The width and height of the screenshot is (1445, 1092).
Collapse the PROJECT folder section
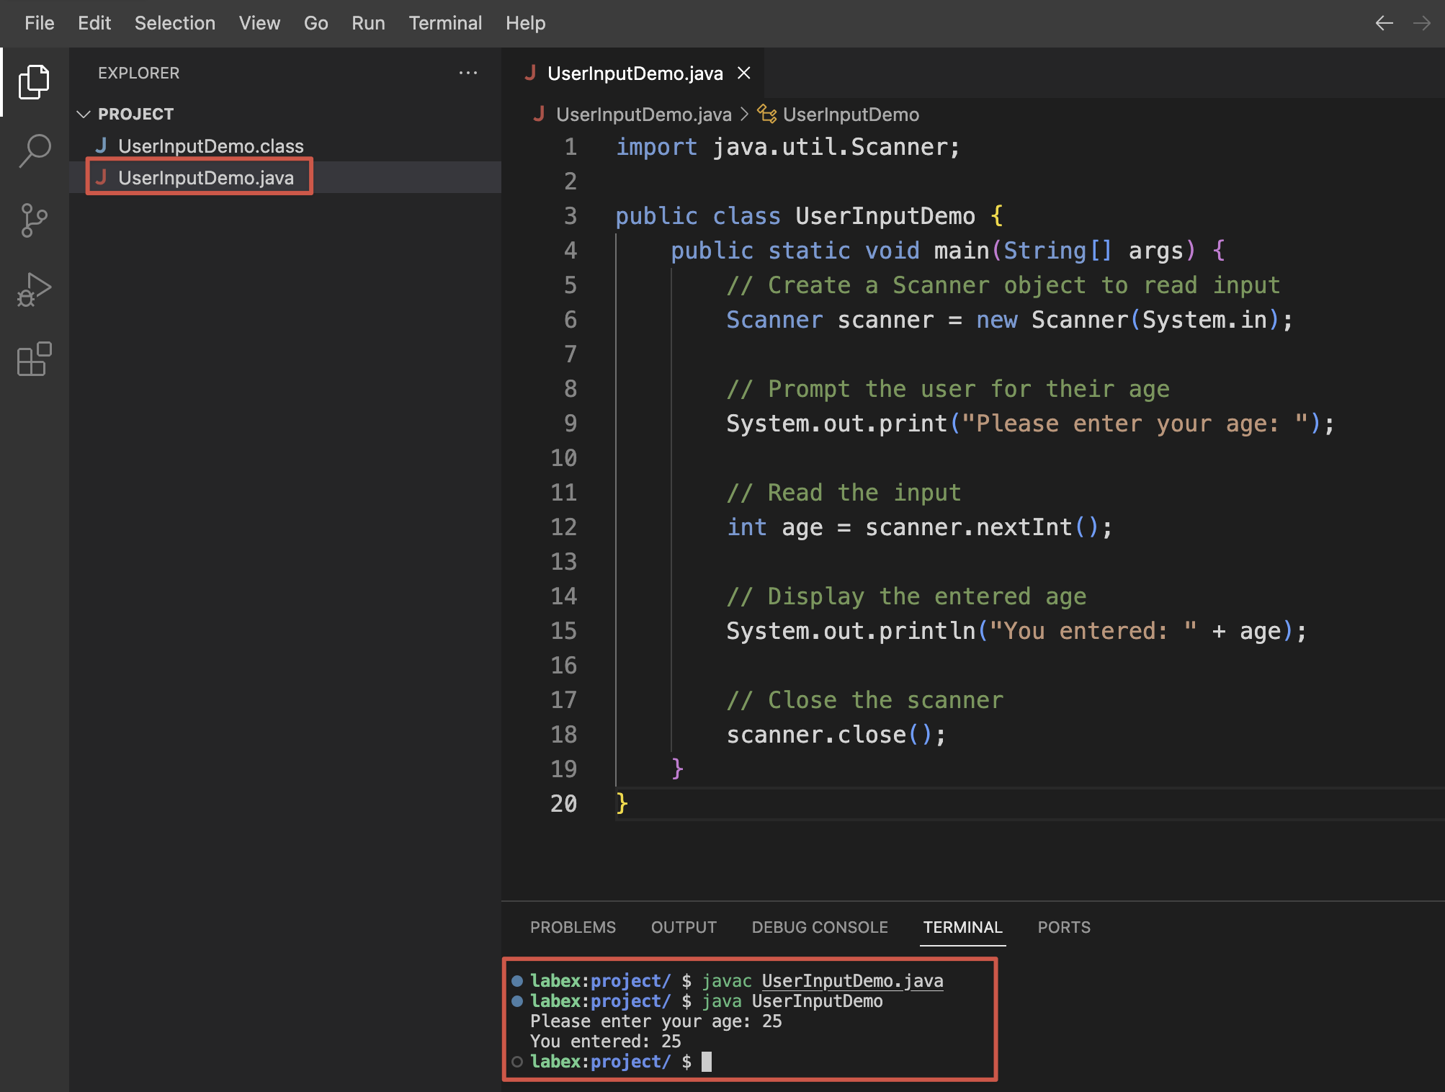[84, 114]
